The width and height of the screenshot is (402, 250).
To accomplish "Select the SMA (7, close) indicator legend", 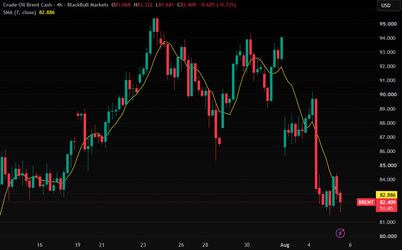I will (x=20, y=12).
